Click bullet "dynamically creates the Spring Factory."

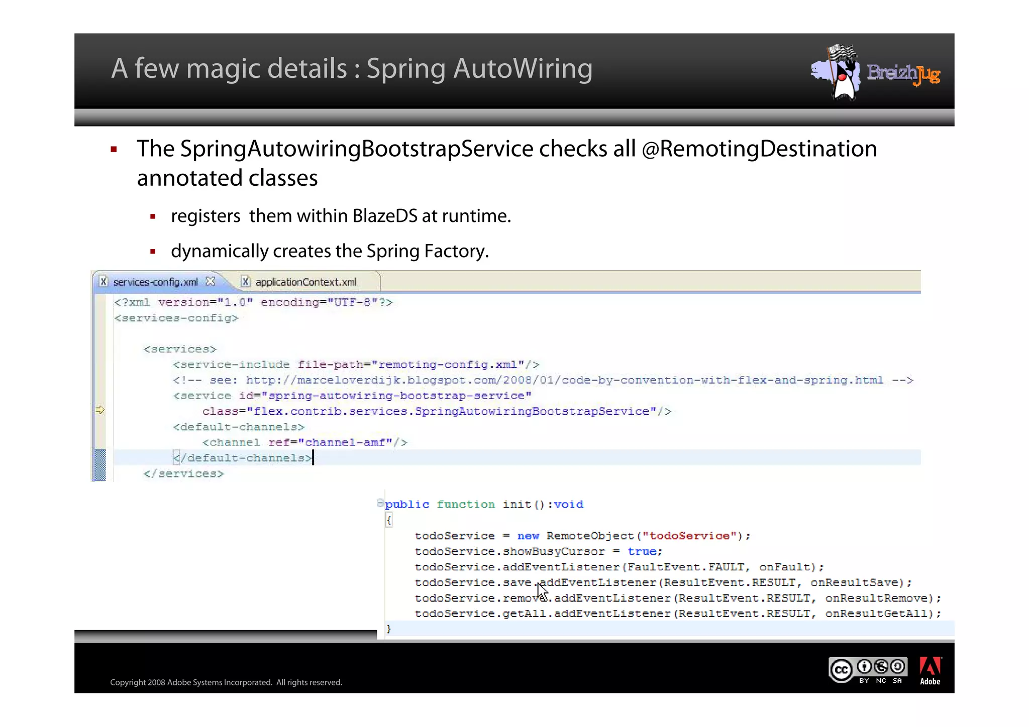pos(330,251)
